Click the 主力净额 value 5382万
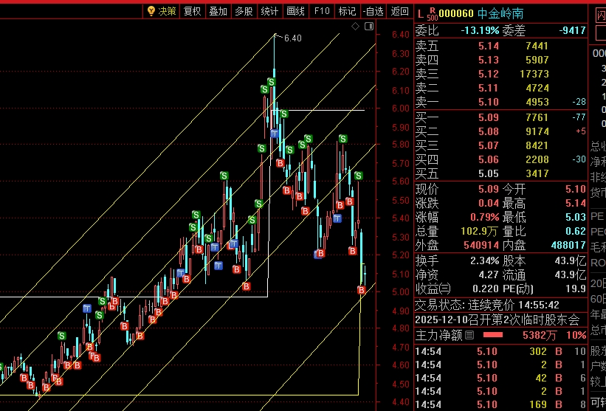Image resolution: width=606 pixels, height=411 pixels. (x=540, y=335)
